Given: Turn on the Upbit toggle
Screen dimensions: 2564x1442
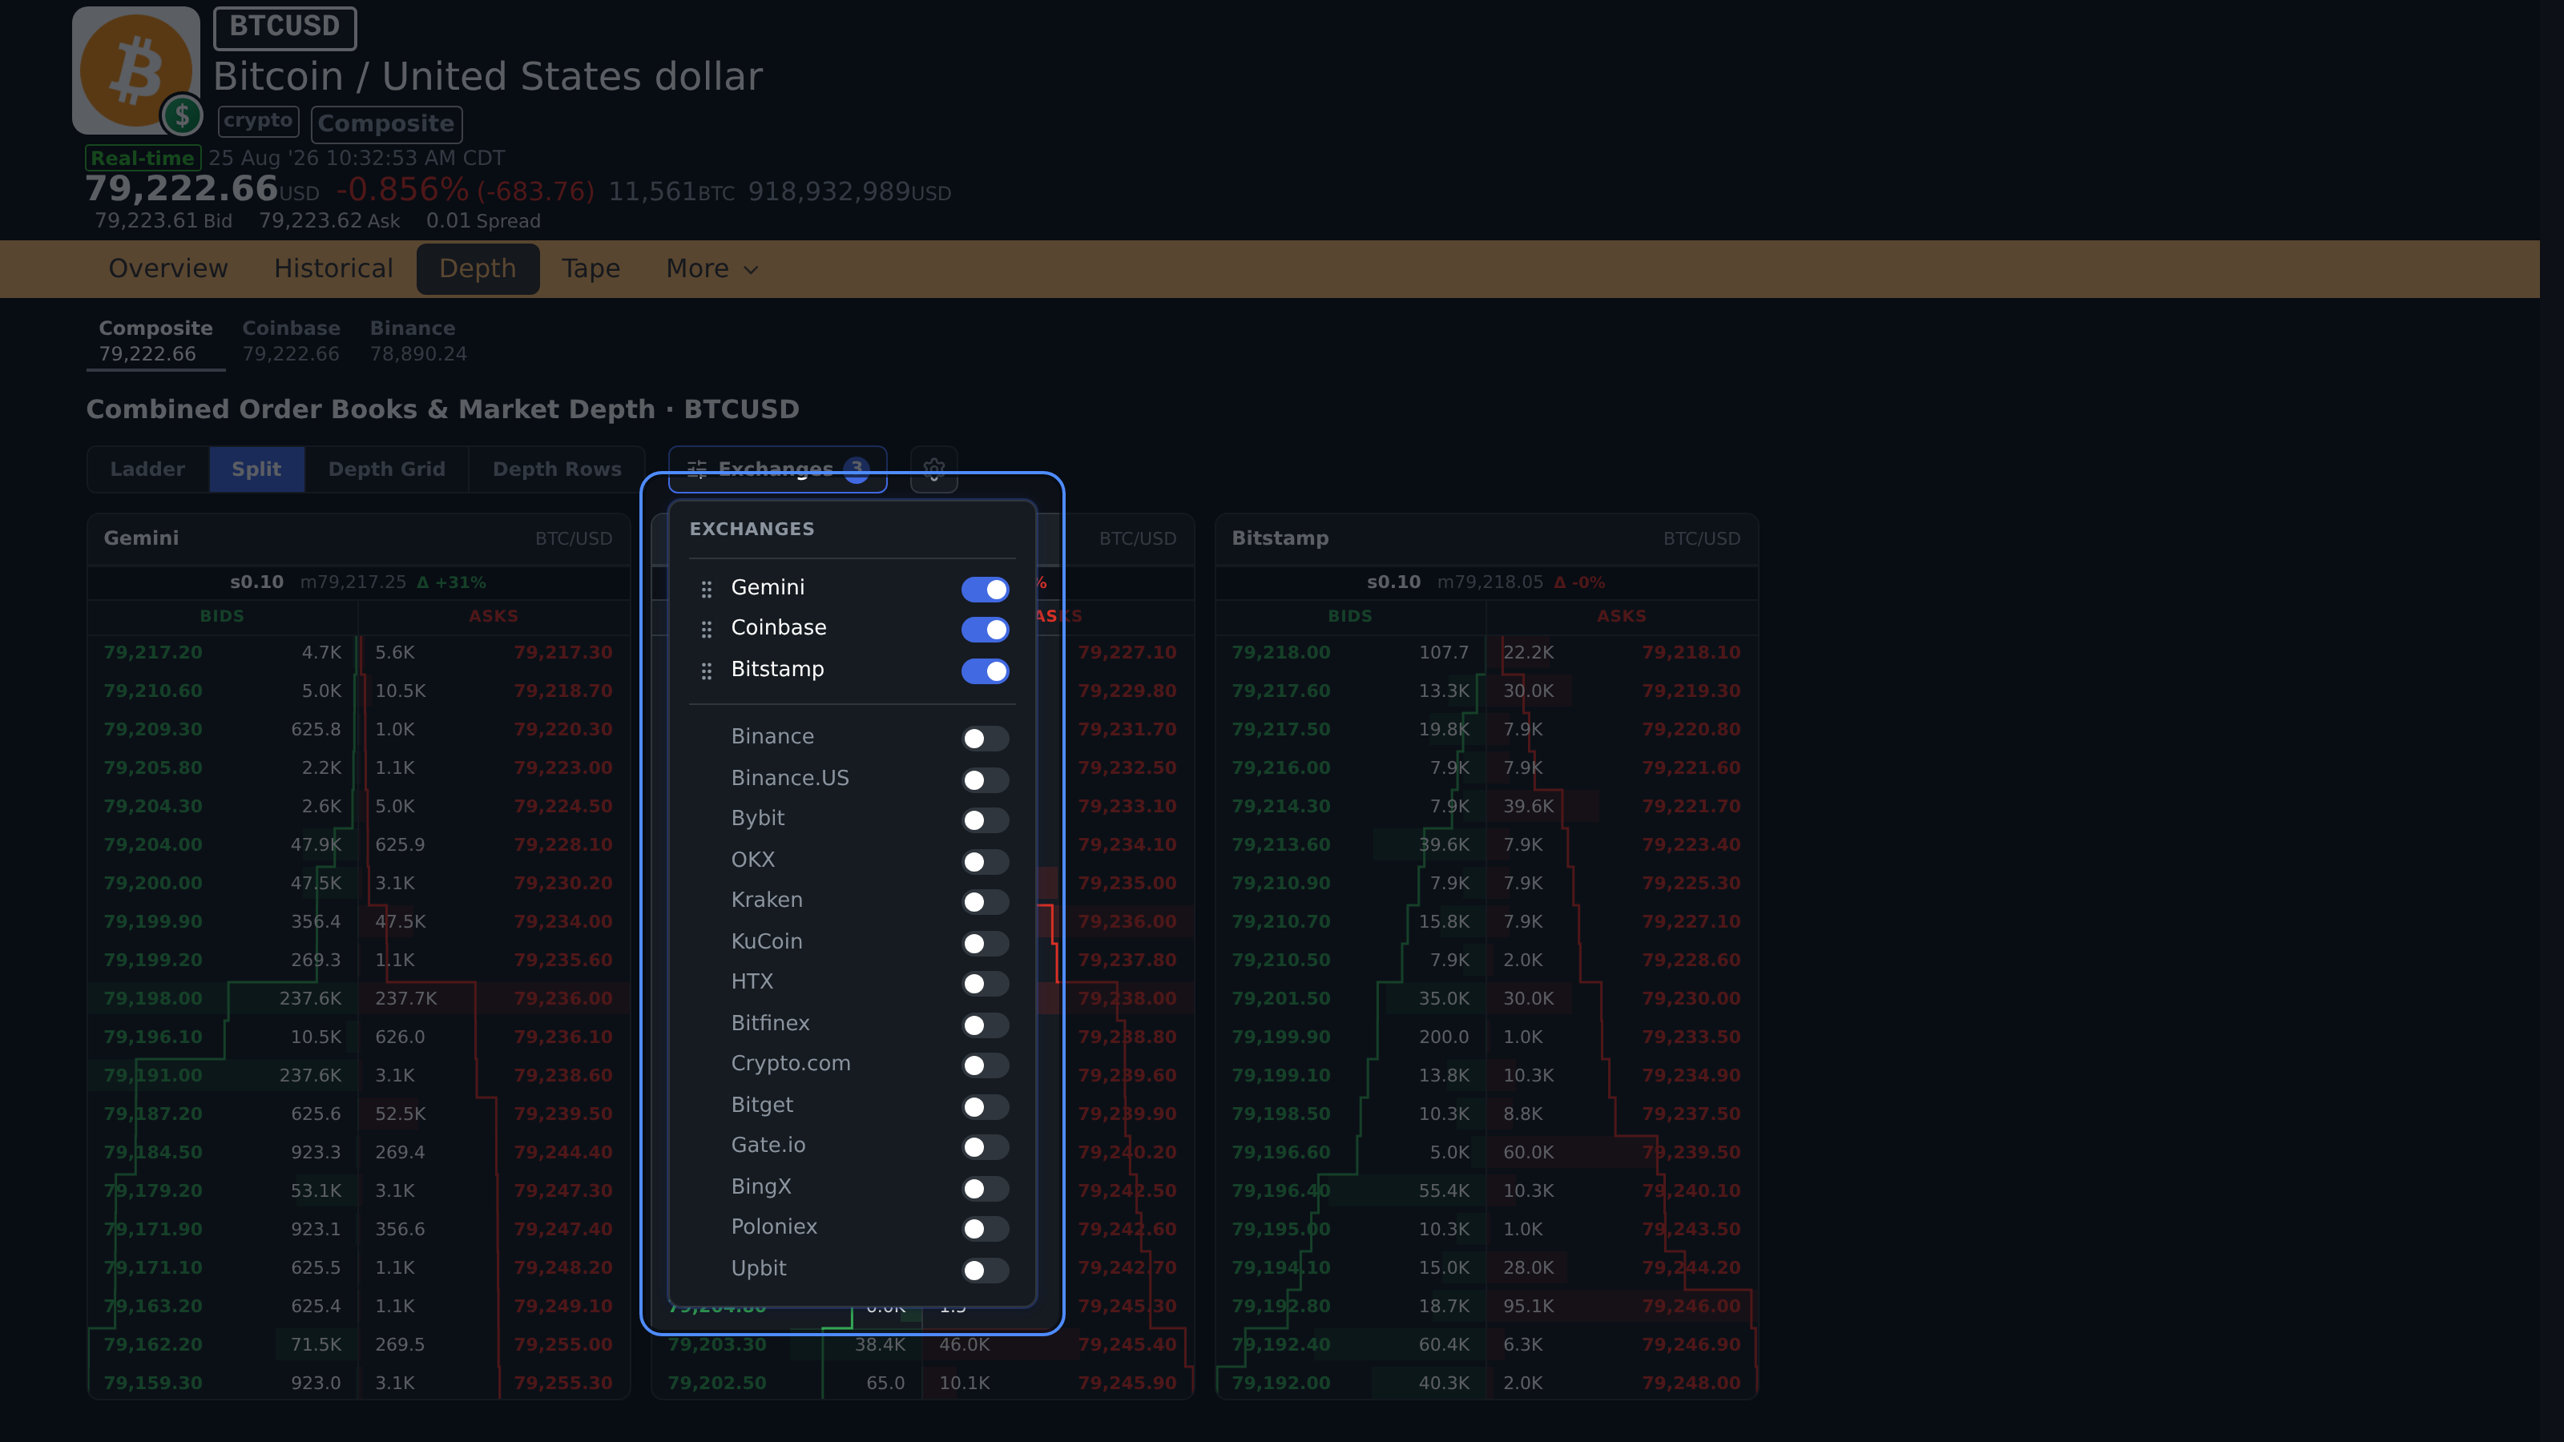Looking at the screenshot, I should point(985,1270).
